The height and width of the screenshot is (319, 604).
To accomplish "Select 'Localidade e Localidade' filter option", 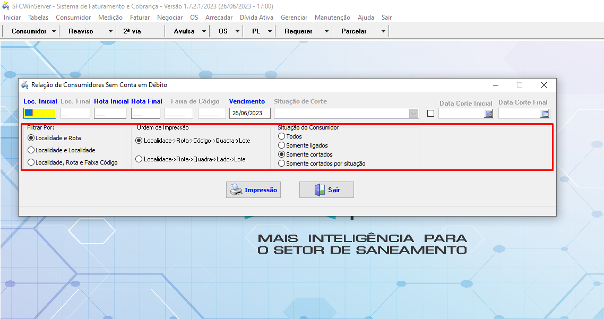I will 31,150.
